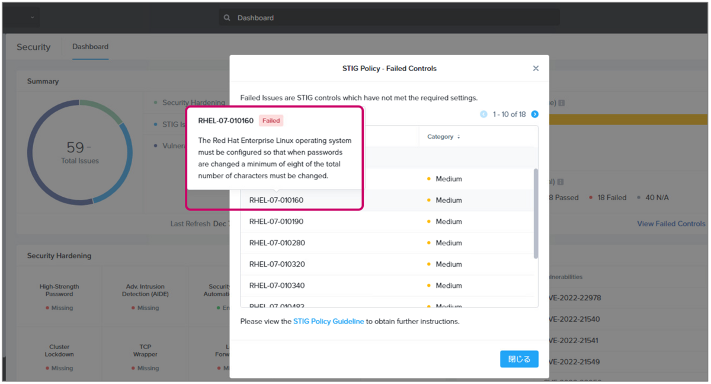The width and height of the screenshot is (711, 384).
Task: Select row RHEL-07-010160
Action: [x=387, y=200]
